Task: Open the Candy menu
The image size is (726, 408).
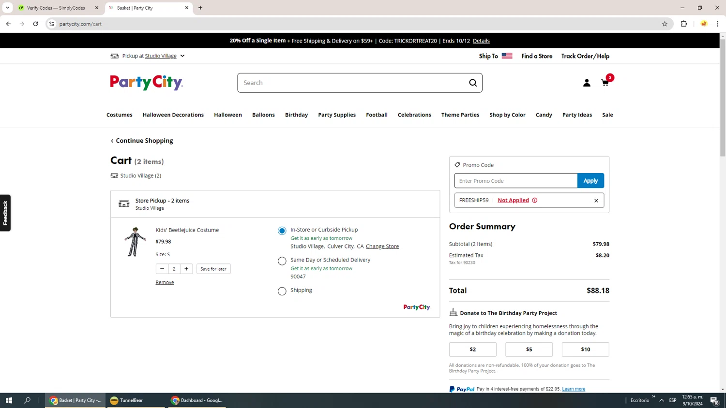Action: (x=544, y=115)
